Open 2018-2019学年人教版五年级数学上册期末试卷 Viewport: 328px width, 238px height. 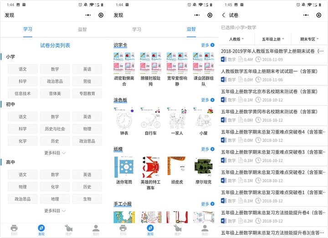(273, 55)
